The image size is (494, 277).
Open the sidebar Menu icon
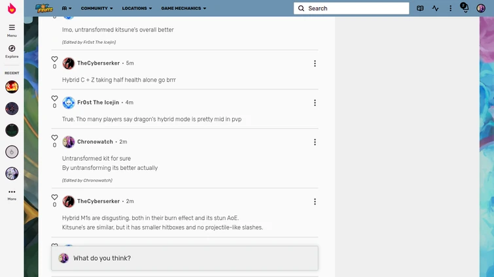coord(12,29)
